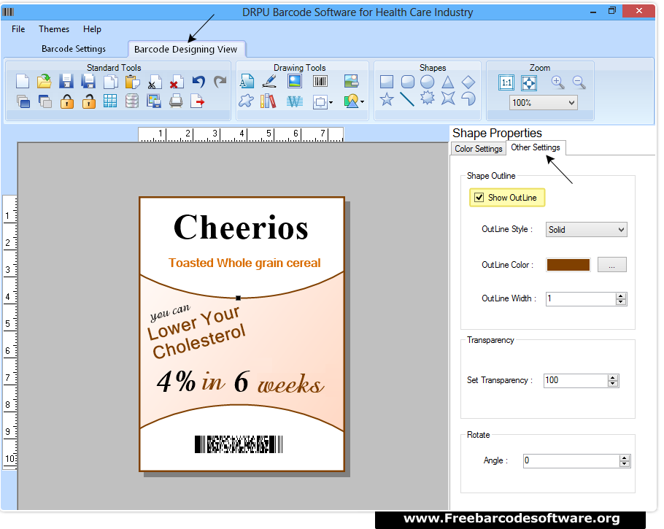Insert a picture with the image tool
The width and height of the screenshot is (664, 529).
295,81
